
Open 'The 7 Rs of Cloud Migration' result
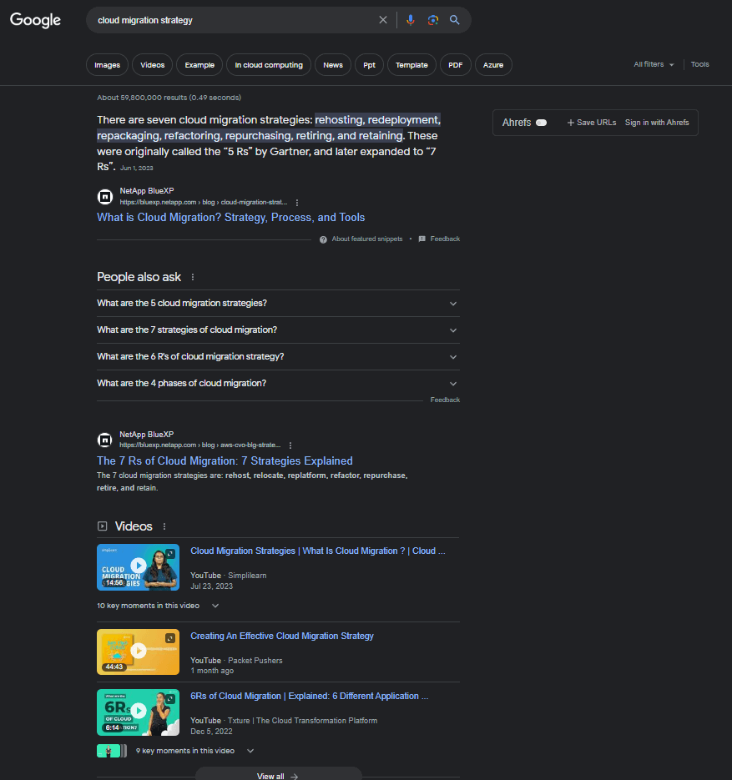[225, 461]
